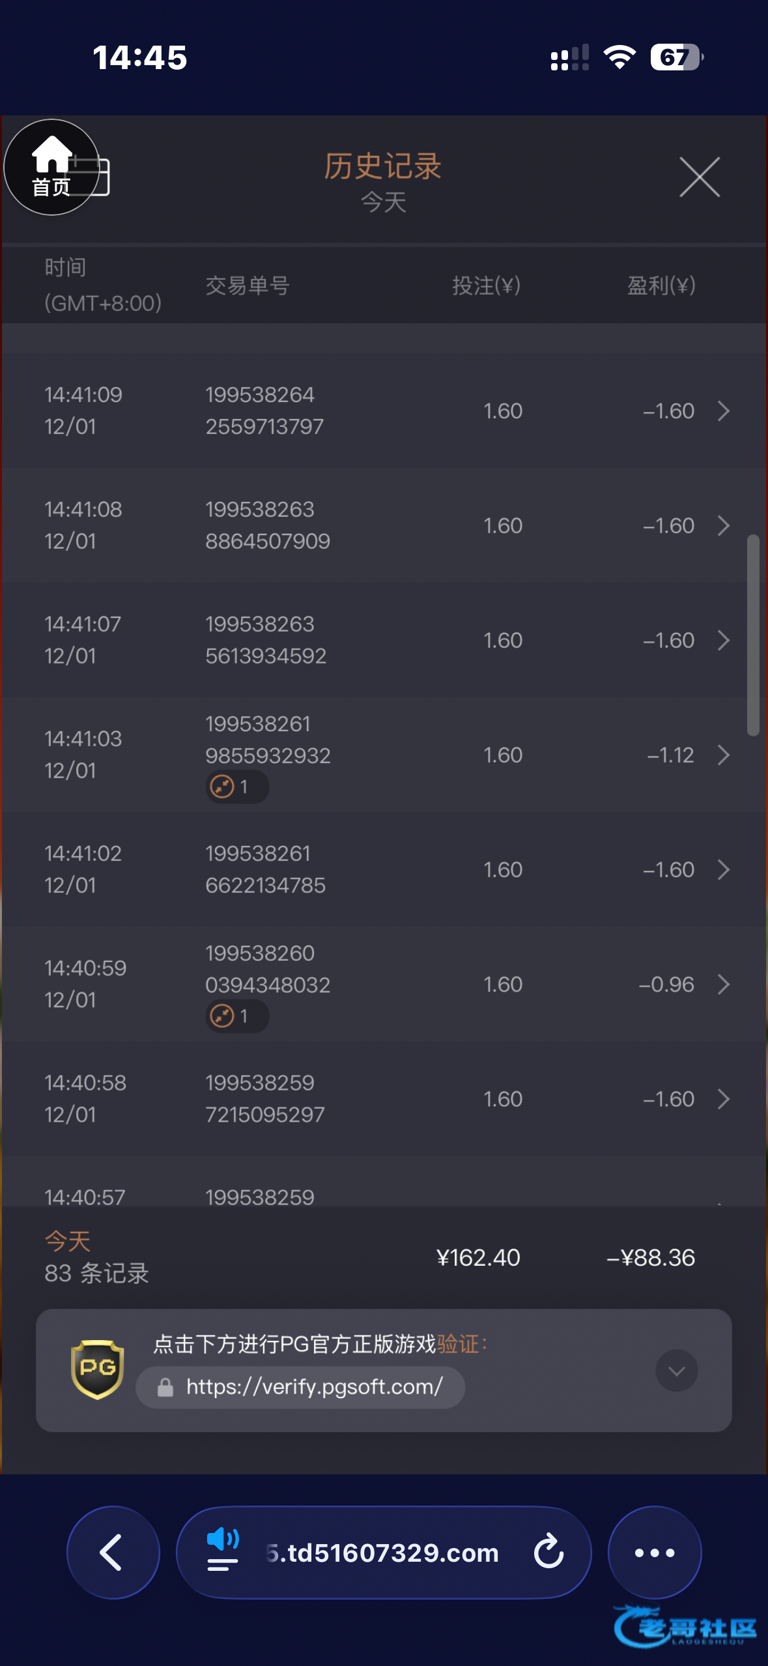Expand the 14:41:03 record with -1.12 profit

tap(723, 755)
